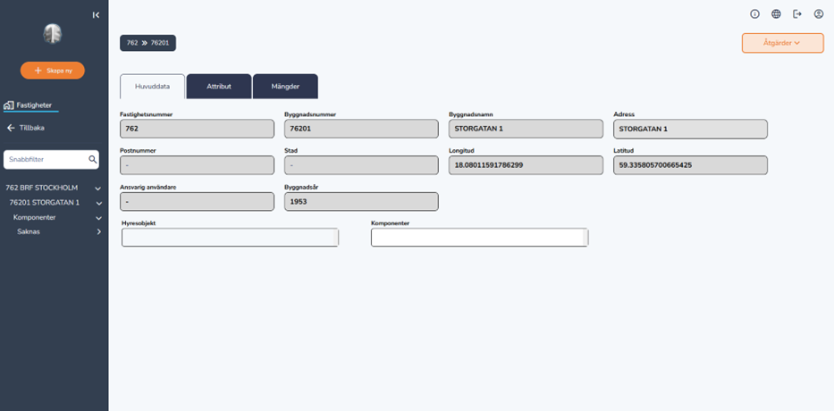Open the language globe icon
The image size is (834, 411).
coord(776,14)
